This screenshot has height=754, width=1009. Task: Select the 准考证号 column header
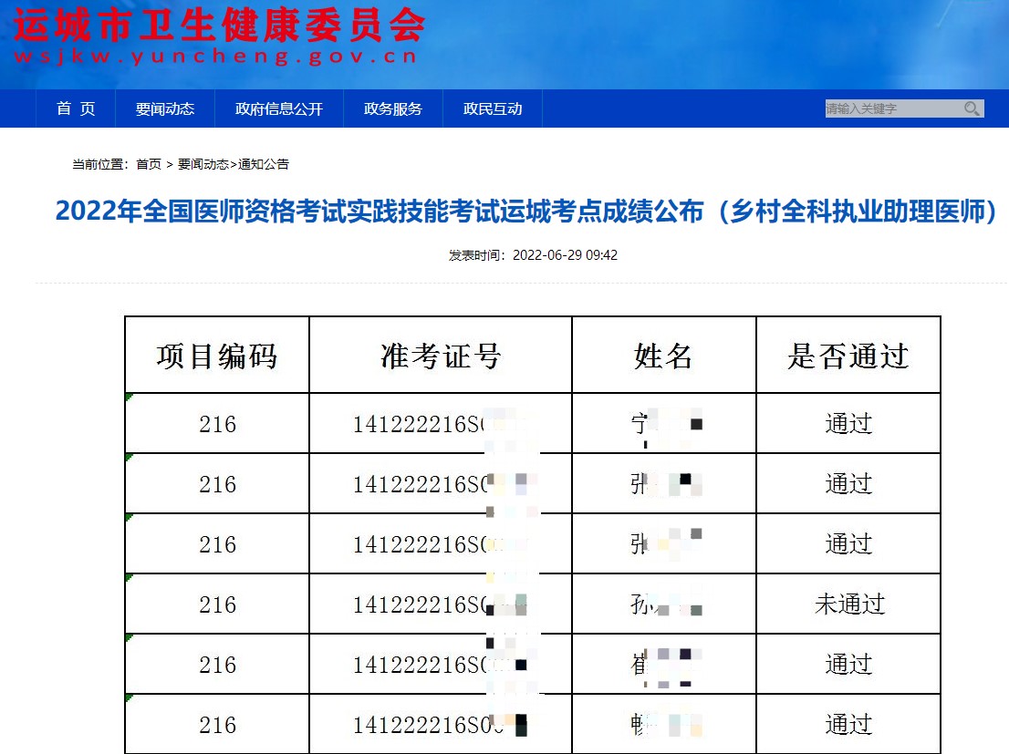click(x=441, y=356)
